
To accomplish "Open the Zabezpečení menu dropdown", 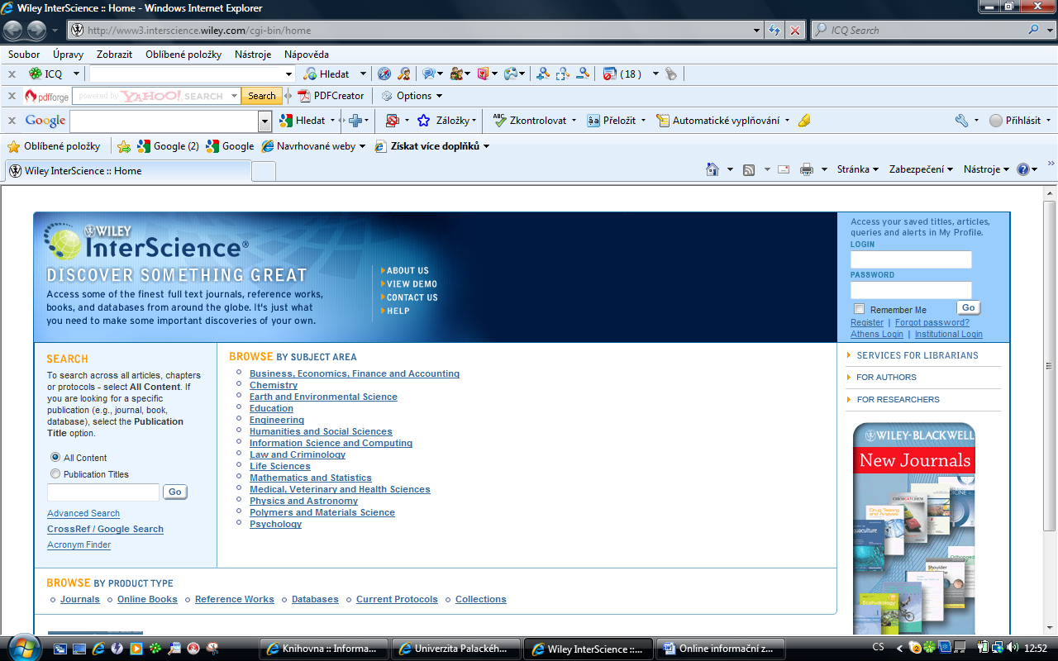I will pyautogui.click(x=922, y=169).
